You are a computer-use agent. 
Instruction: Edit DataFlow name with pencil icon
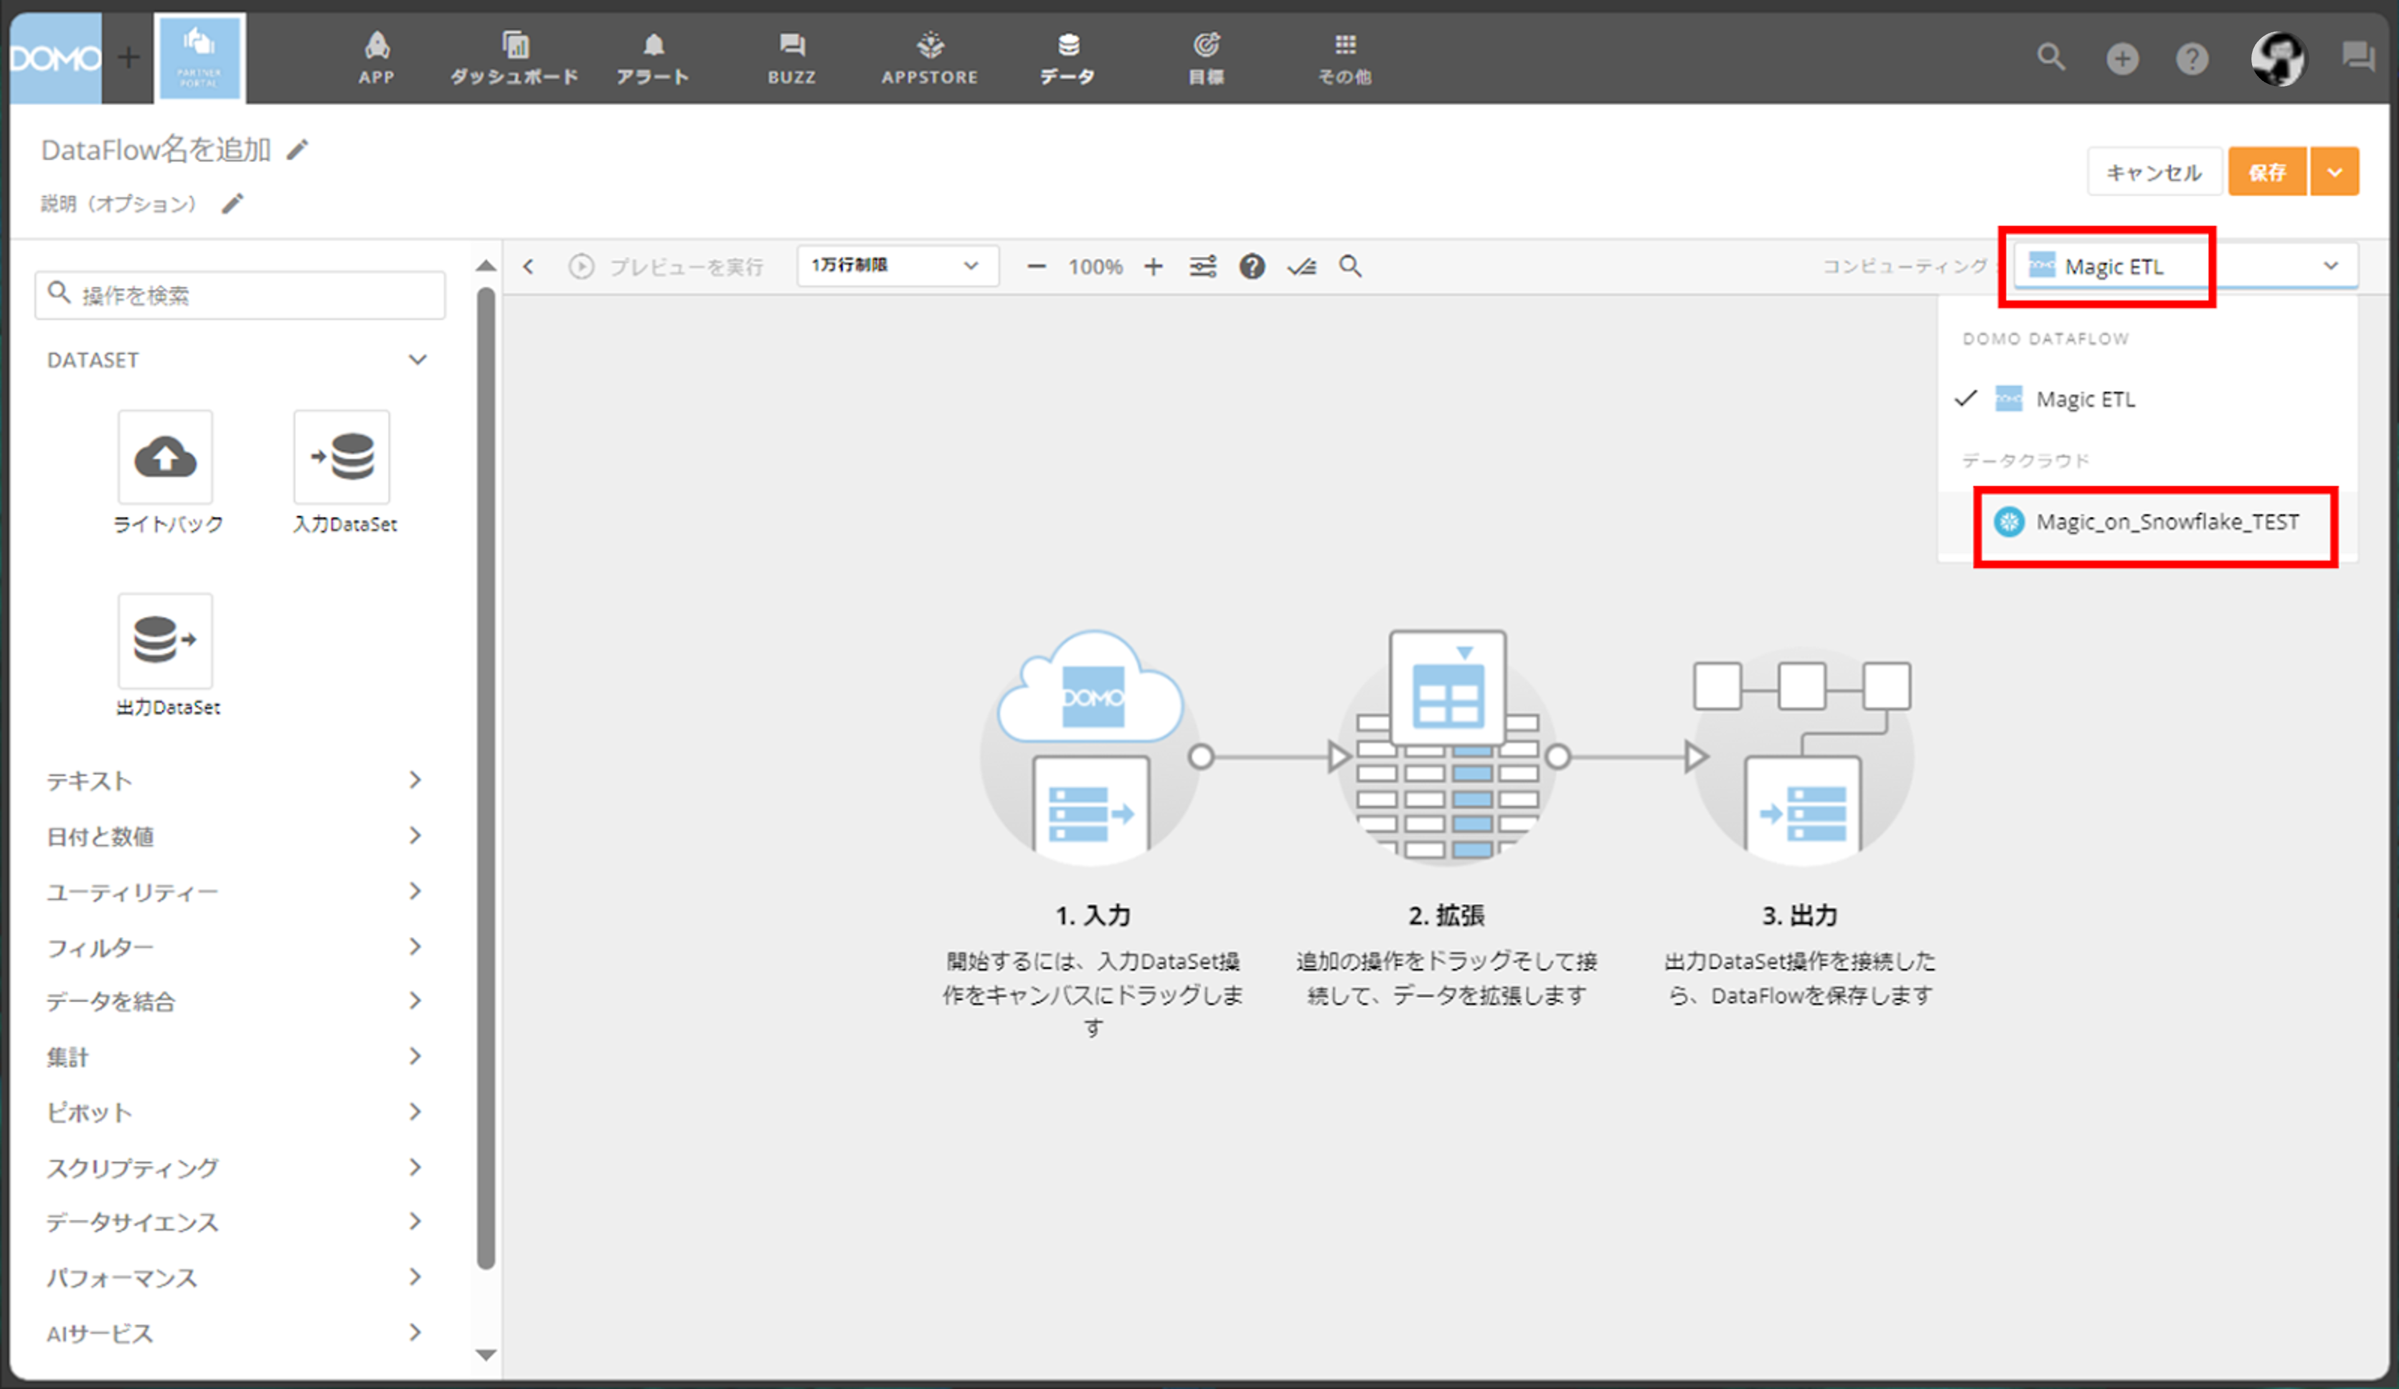(x=298, y=149)
